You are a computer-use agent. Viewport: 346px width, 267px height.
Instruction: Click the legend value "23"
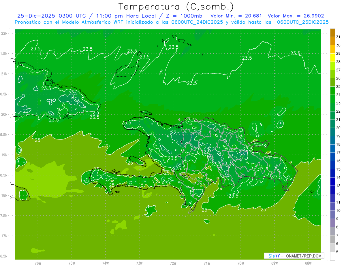(x=339, y=103)
